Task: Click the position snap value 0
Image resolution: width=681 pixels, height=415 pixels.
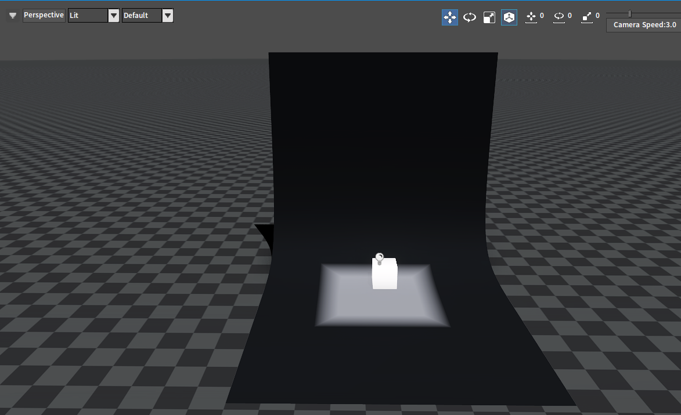Action: [x=542, y=16]
